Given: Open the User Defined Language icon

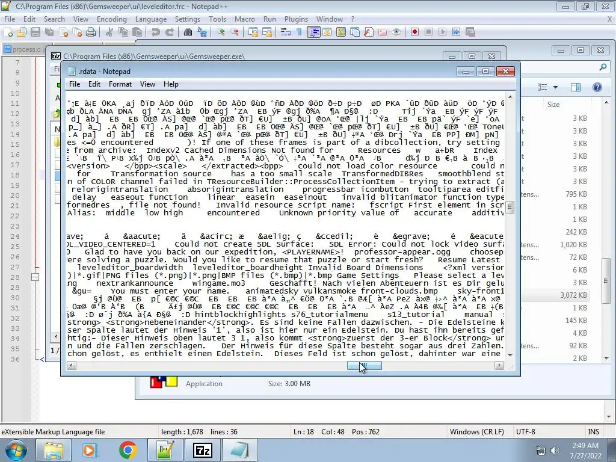Looking at the screenshot, I should pos(327,32).
